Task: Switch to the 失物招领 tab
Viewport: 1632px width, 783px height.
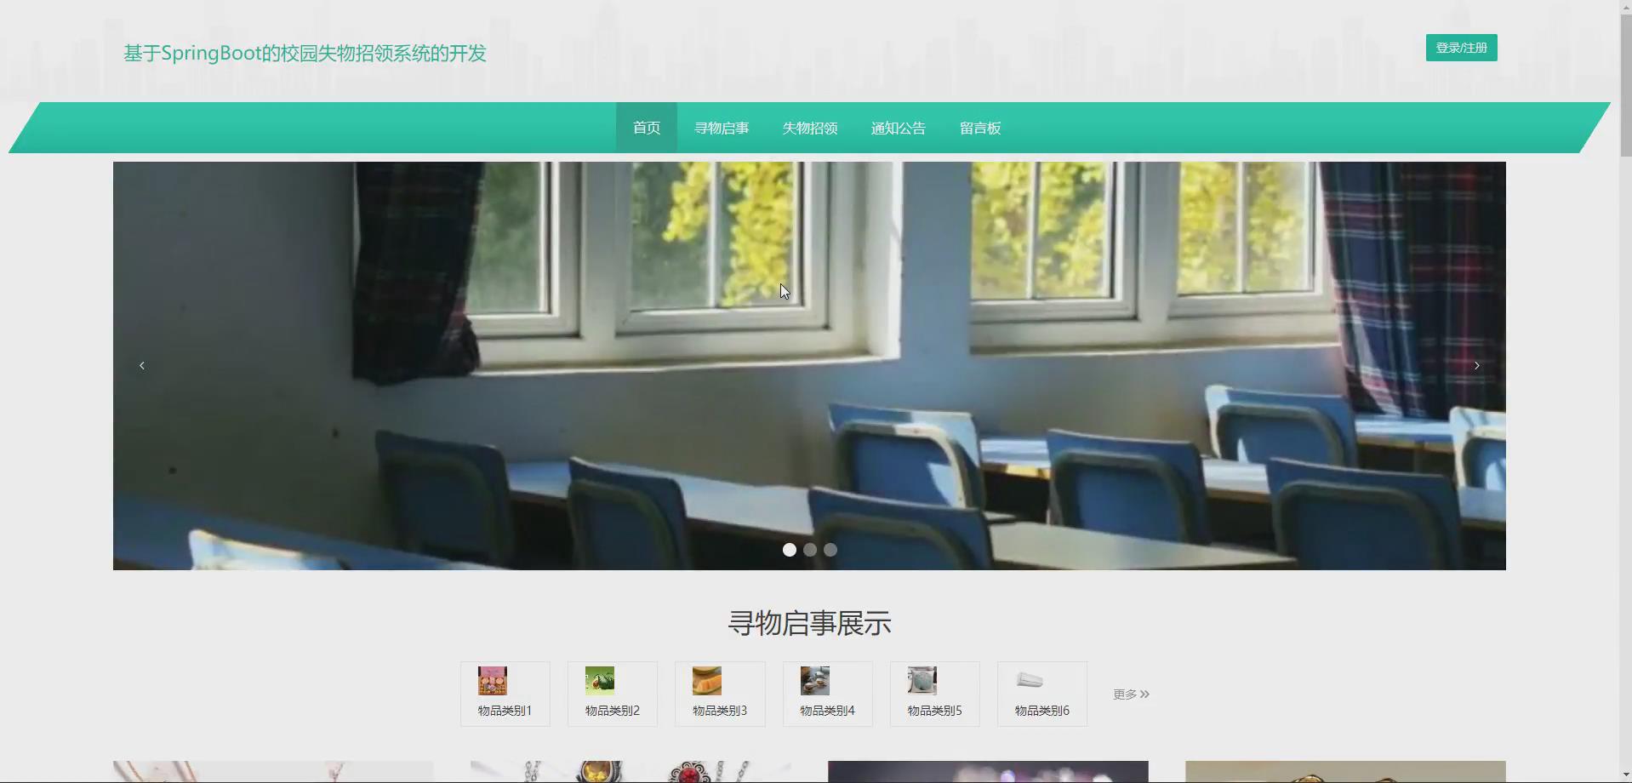Action: coord(809,128)
